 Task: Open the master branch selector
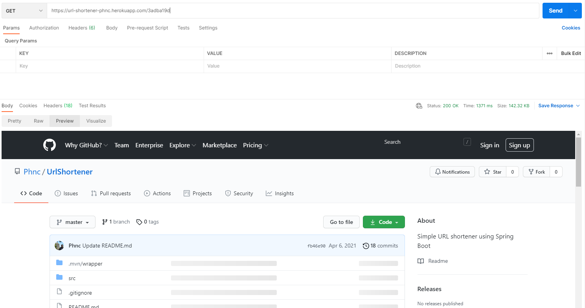[72, 222]
